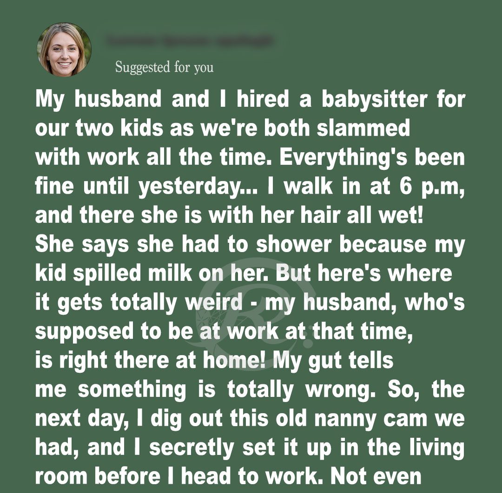This screenshot has height=493, width=502.
Task: Click the woman's profile picture
Action: 64,49
